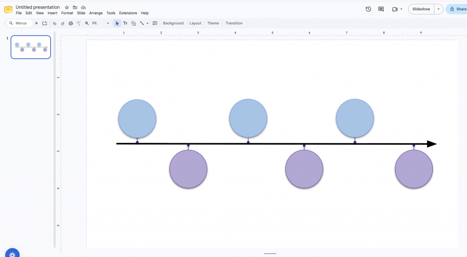This screenshot has height=257, width=467.
Task: Add a comment from toolbar
Action: 155,23
